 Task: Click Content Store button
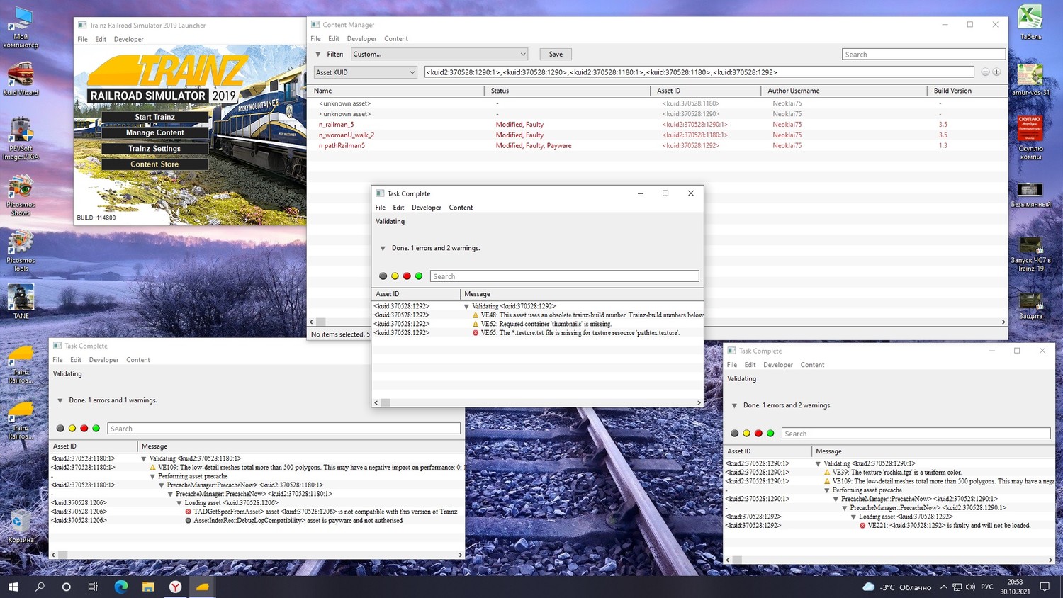[x=155, y=164]
